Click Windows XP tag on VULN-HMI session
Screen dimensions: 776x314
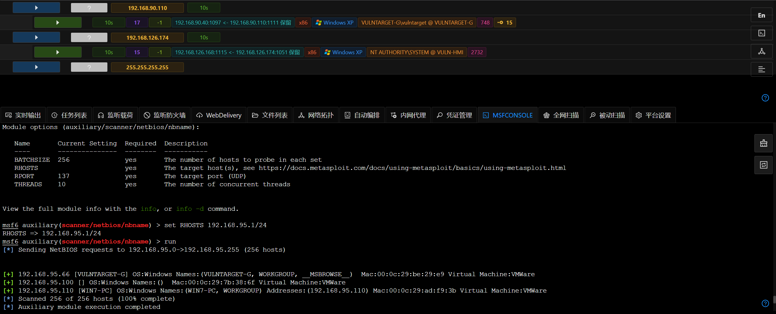tap(343, 52)
